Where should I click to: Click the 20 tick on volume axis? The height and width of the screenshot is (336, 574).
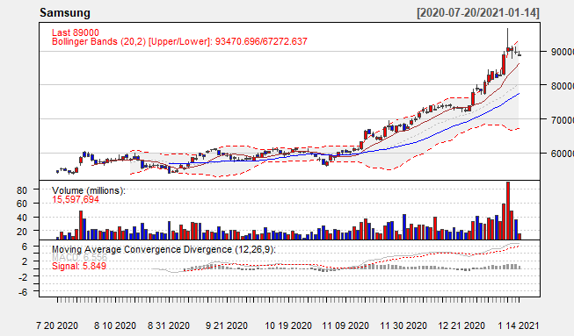pyautogui.click(x=22, y=232)
